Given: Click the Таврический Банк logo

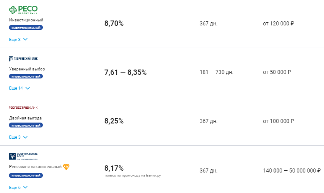Looking at the screenshot, I should (23, 59).
